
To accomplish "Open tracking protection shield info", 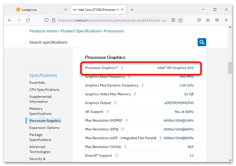I will click(x=47, y=20).
